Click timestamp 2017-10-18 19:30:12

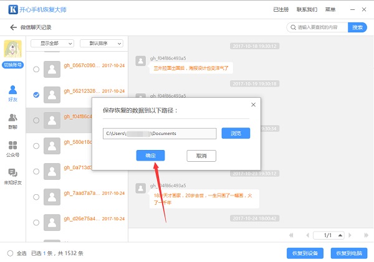(x=254, y=46)
